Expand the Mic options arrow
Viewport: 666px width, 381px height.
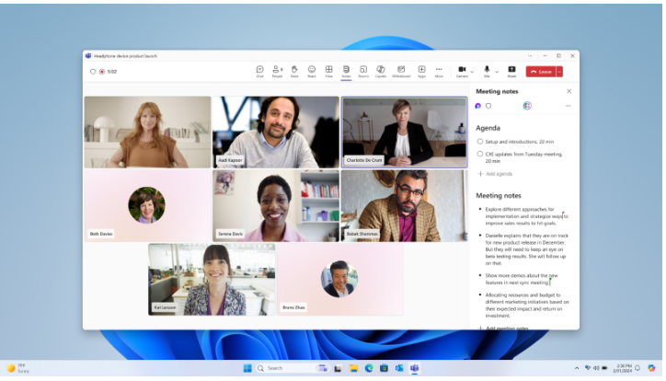(x=497, y=72)
